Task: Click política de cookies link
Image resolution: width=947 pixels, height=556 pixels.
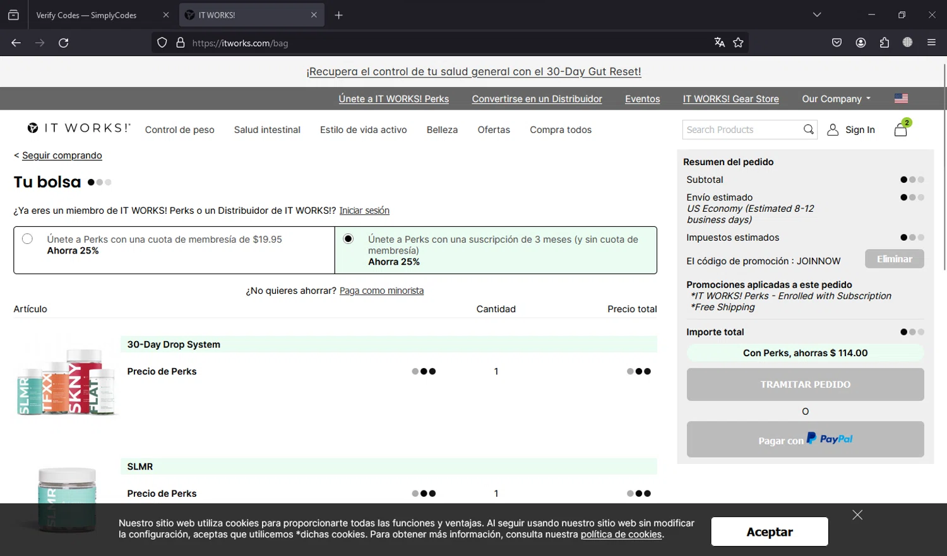Action: tap(621, 535)
